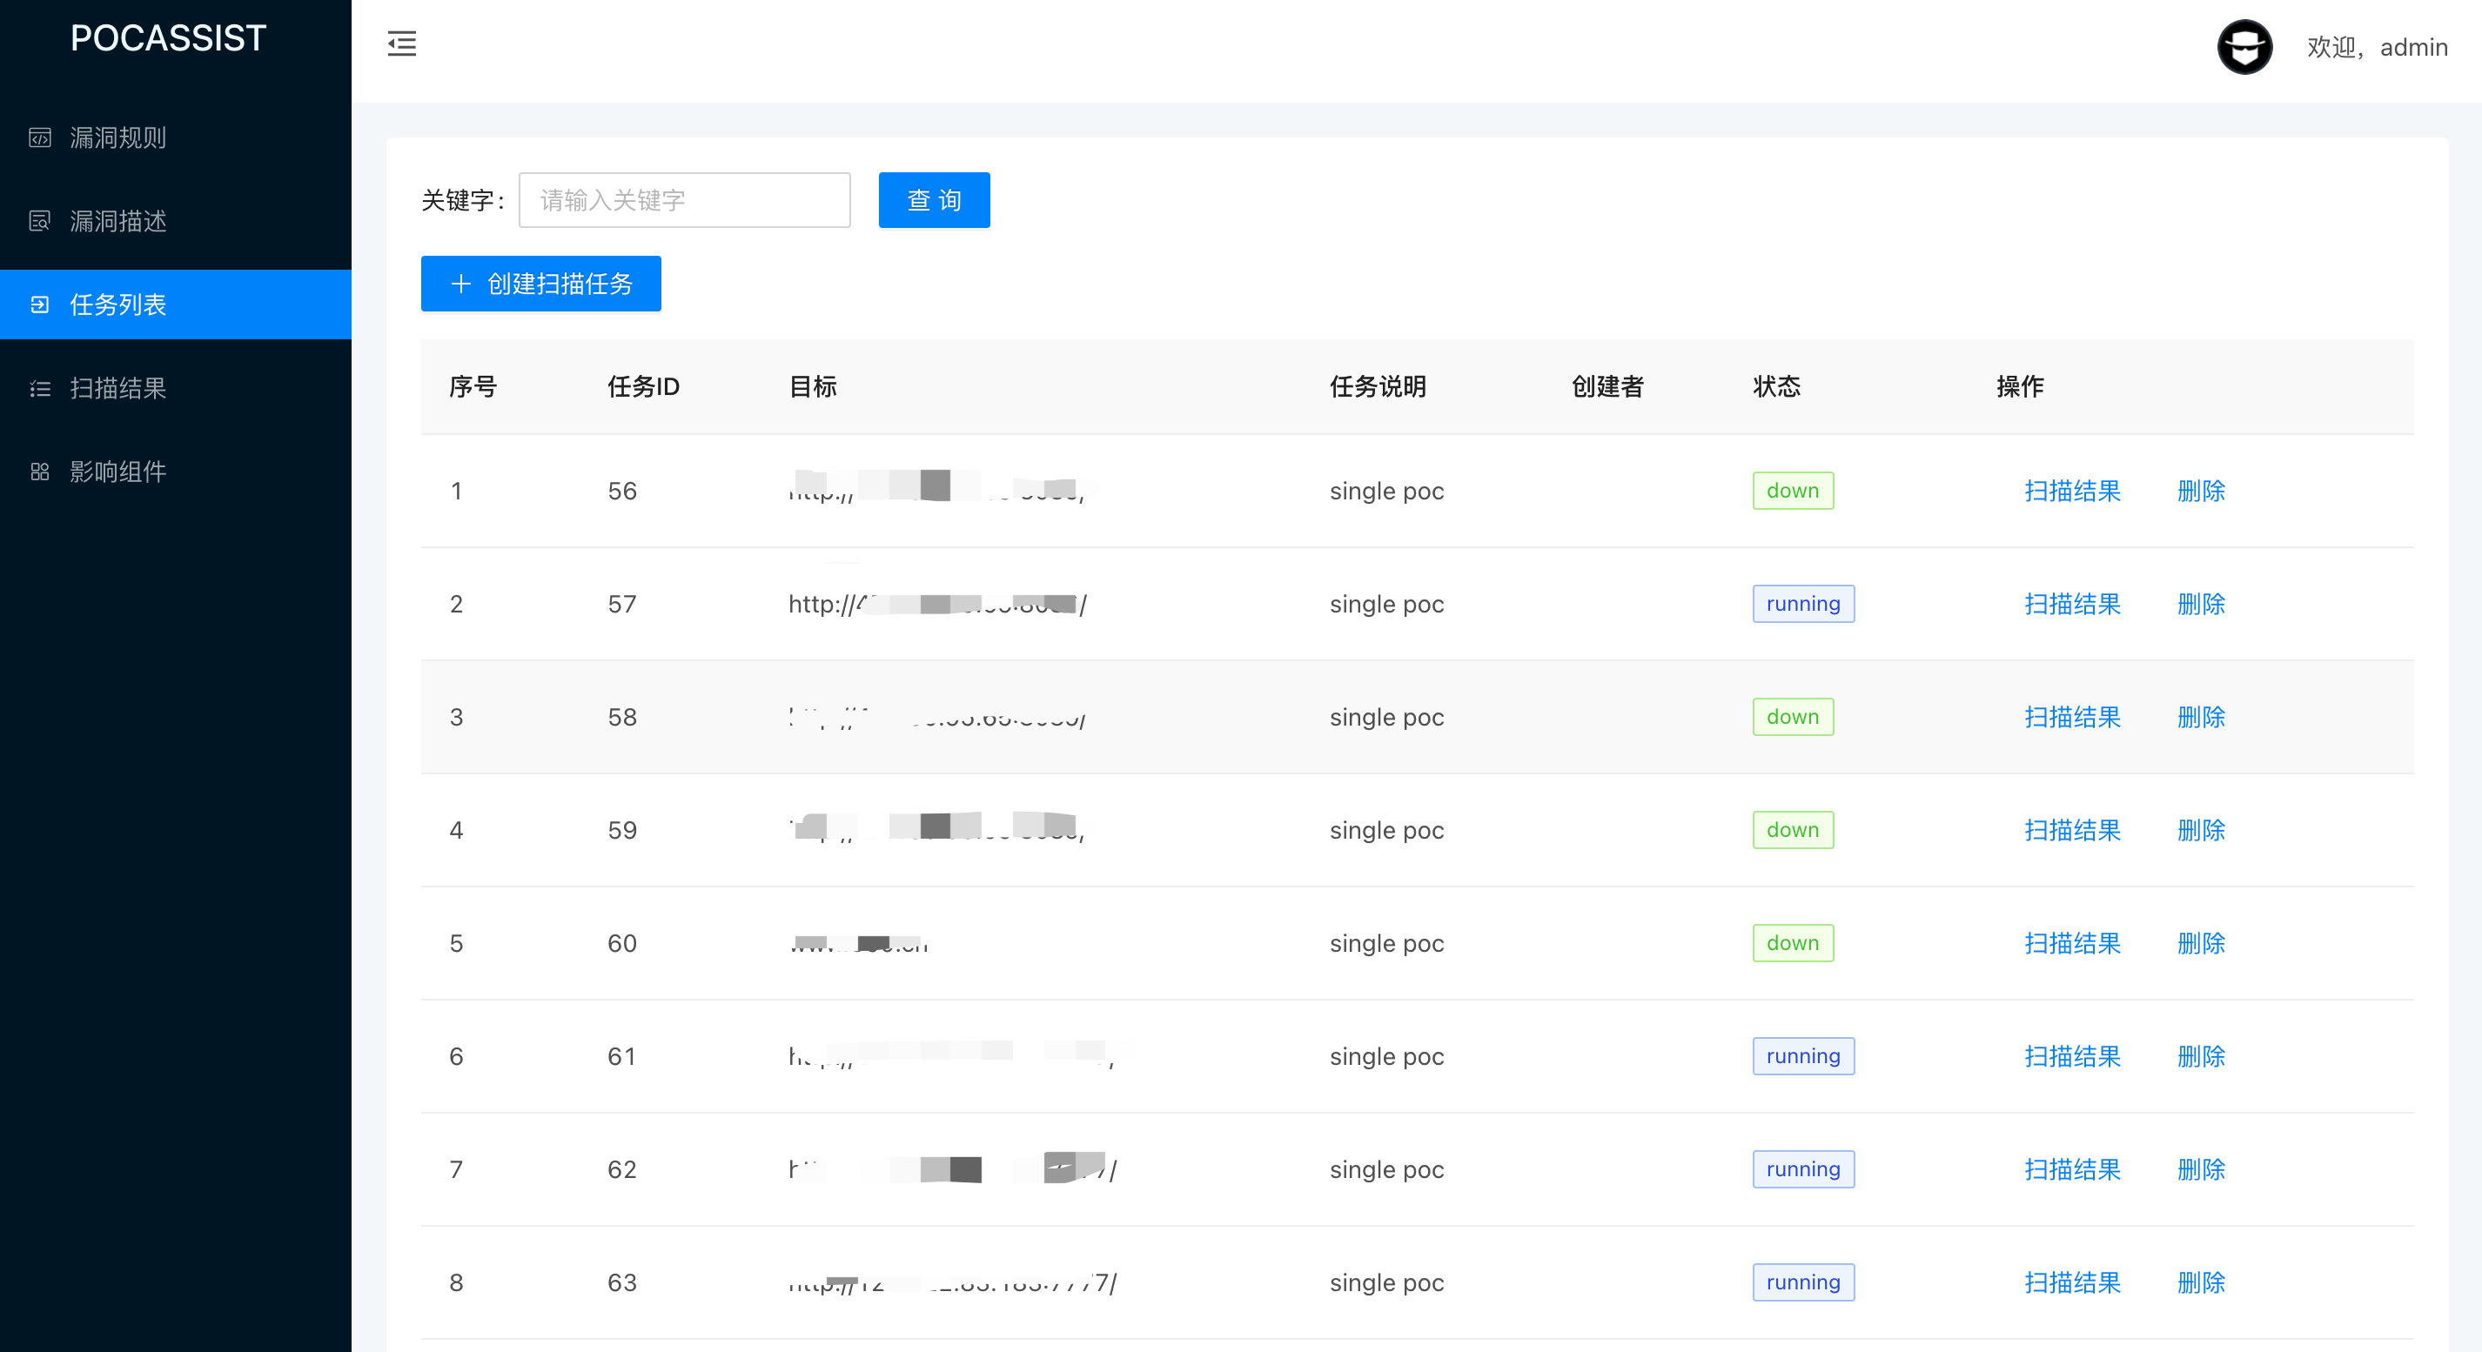Screen dimensions: 2482x1352
Task: Click 删除 for task ID 63
Action: (x=2201, y=1282)
